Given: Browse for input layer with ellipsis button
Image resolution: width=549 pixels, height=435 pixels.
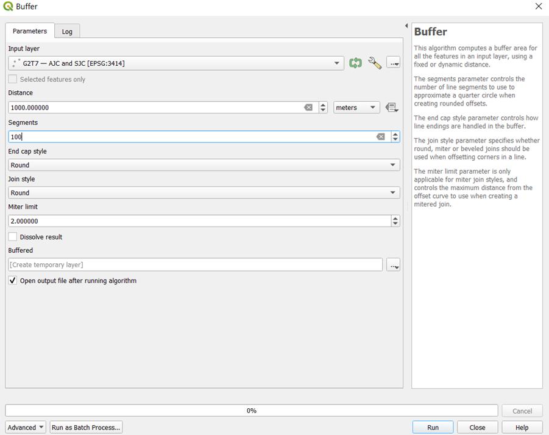Looking at the screenshot, I should (393, 63).
